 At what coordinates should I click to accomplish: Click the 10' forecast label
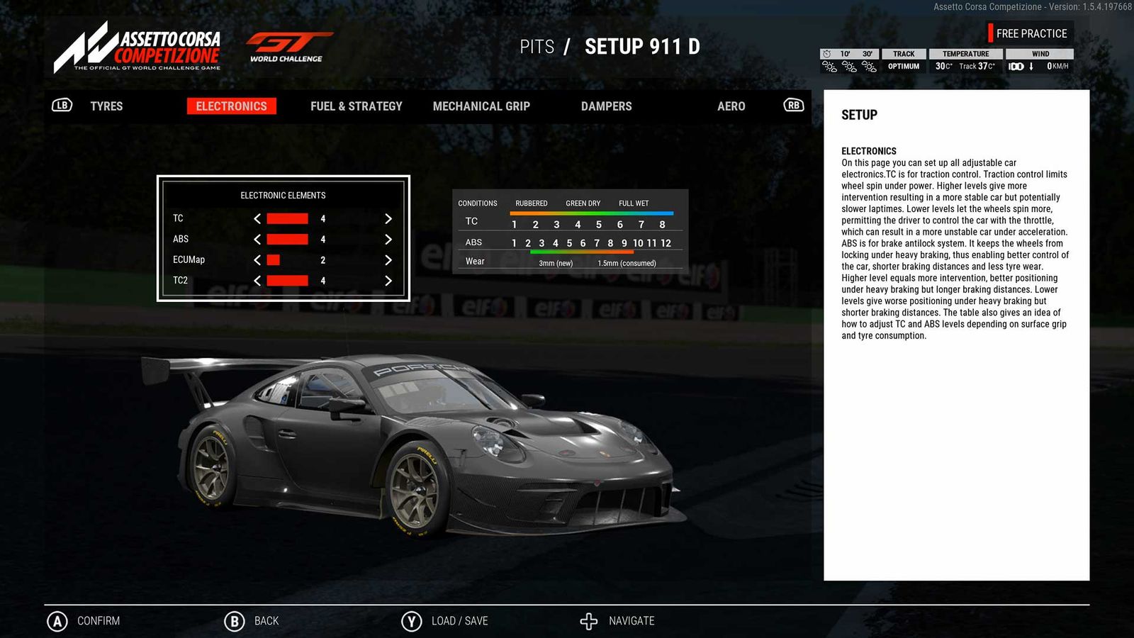[x=845, y=54]
